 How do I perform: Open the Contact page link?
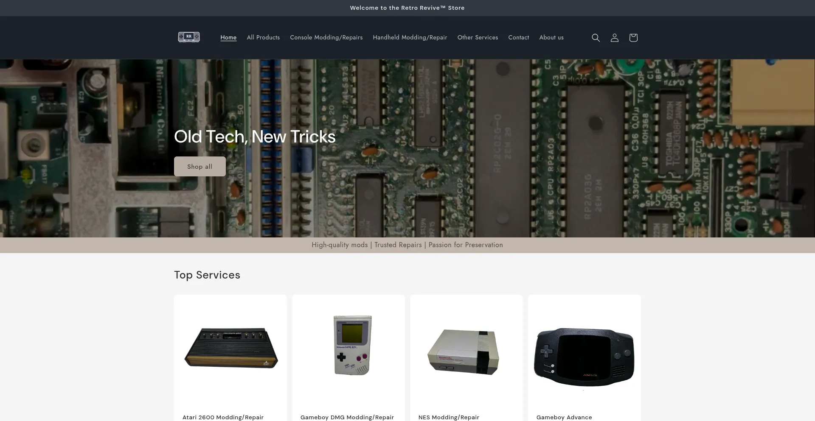(x=518, y=37)
